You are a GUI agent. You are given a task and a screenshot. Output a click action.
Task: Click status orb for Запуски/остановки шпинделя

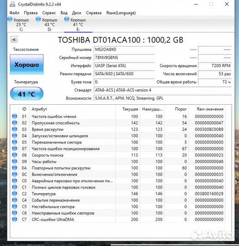tap(15, 136)
